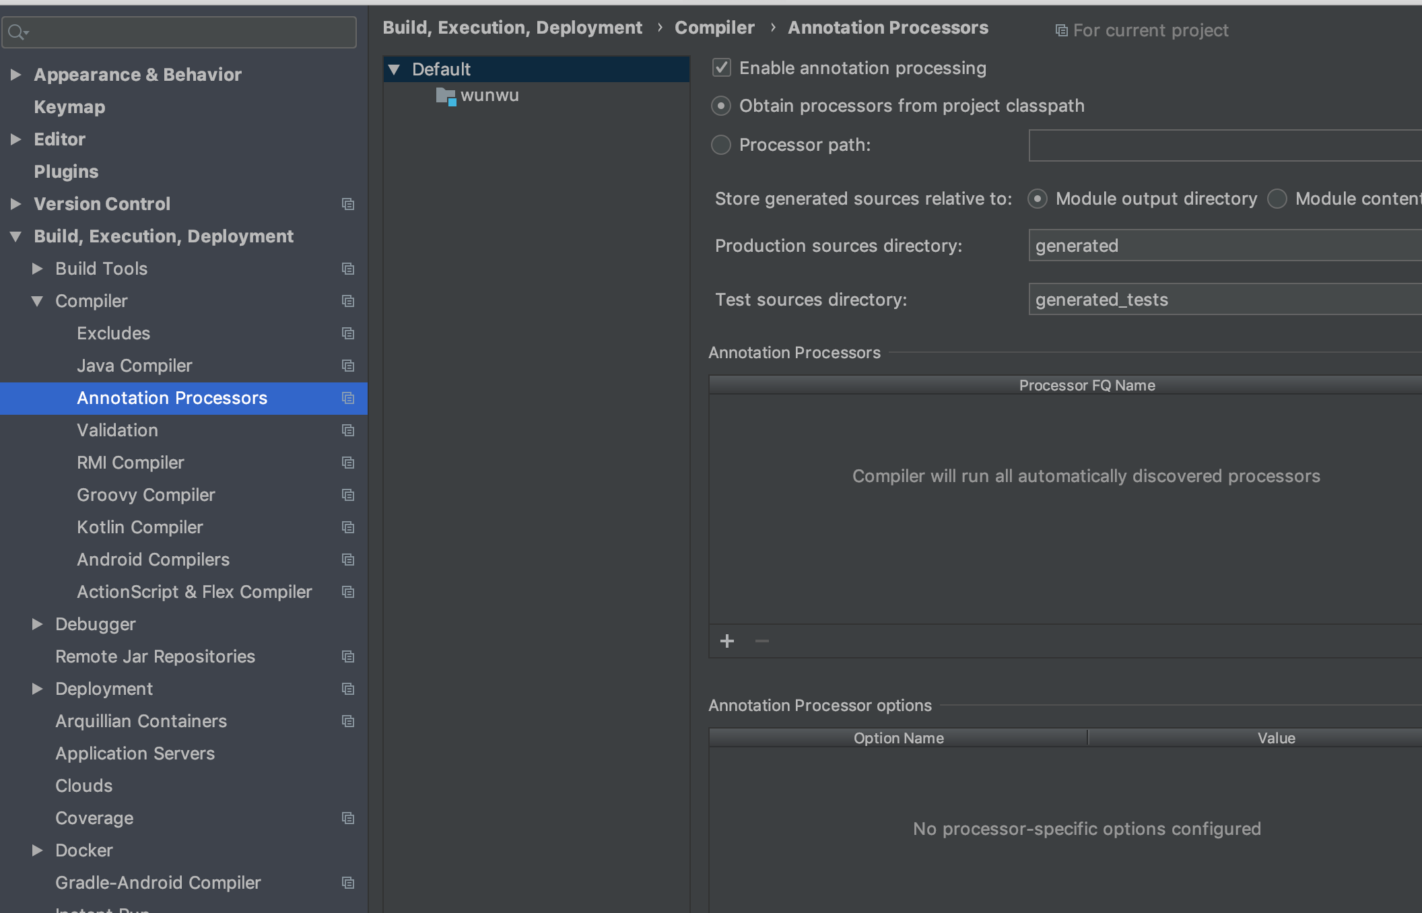Image resolution: width=1422 pixels, height=913 pixels.
Task: Open Kotlin Compiler settings
Action: 140,527
